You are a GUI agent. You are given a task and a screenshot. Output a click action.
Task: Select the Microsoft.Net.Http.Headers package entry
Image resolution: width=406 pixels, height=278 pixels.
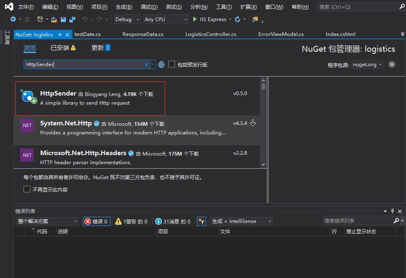[x=137, y=157]
